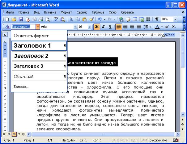The height and width of the screenshot is (144, 187).
Task: Run spelling check ABC icon
Action: (x=56, y=19)
